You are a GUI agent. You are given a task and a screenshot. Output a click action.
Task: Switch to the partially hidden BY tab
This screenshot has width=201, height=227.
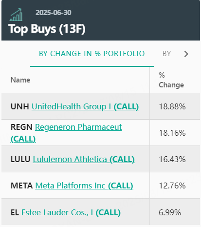pyautogui.click(x=167, y=54)
